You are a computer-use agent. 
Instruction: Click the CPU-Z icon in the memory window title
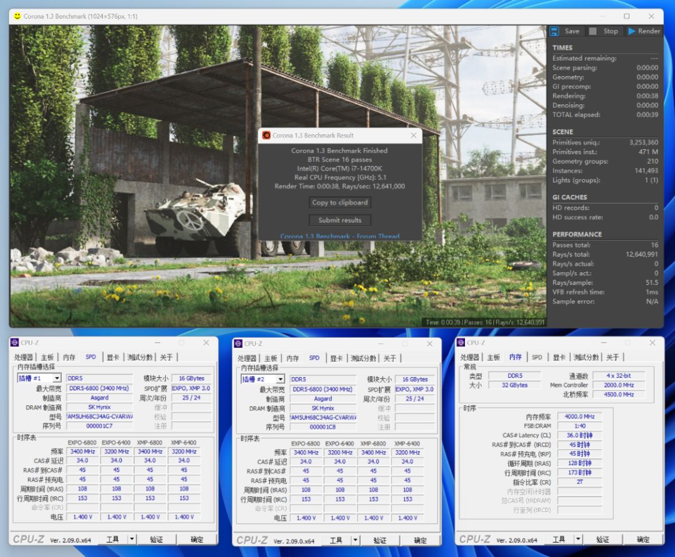click(461, 342)
